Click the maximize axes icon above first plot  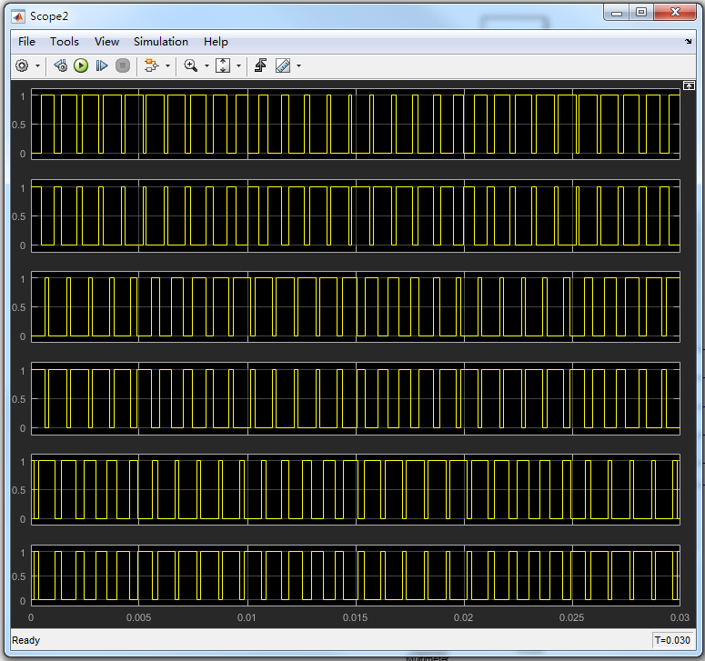pyautogui.click(x=689, y=85)
